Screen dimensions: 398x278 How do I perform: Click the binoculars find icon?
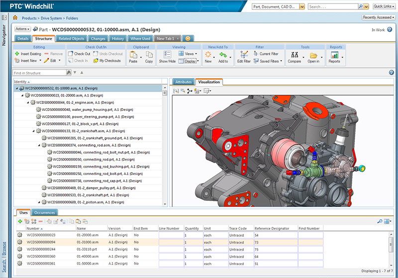pos(69,73)
